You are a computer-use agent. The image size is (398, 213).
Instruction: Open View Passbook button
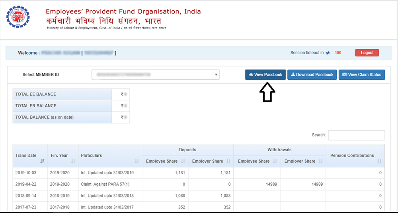tap(265, 75)
